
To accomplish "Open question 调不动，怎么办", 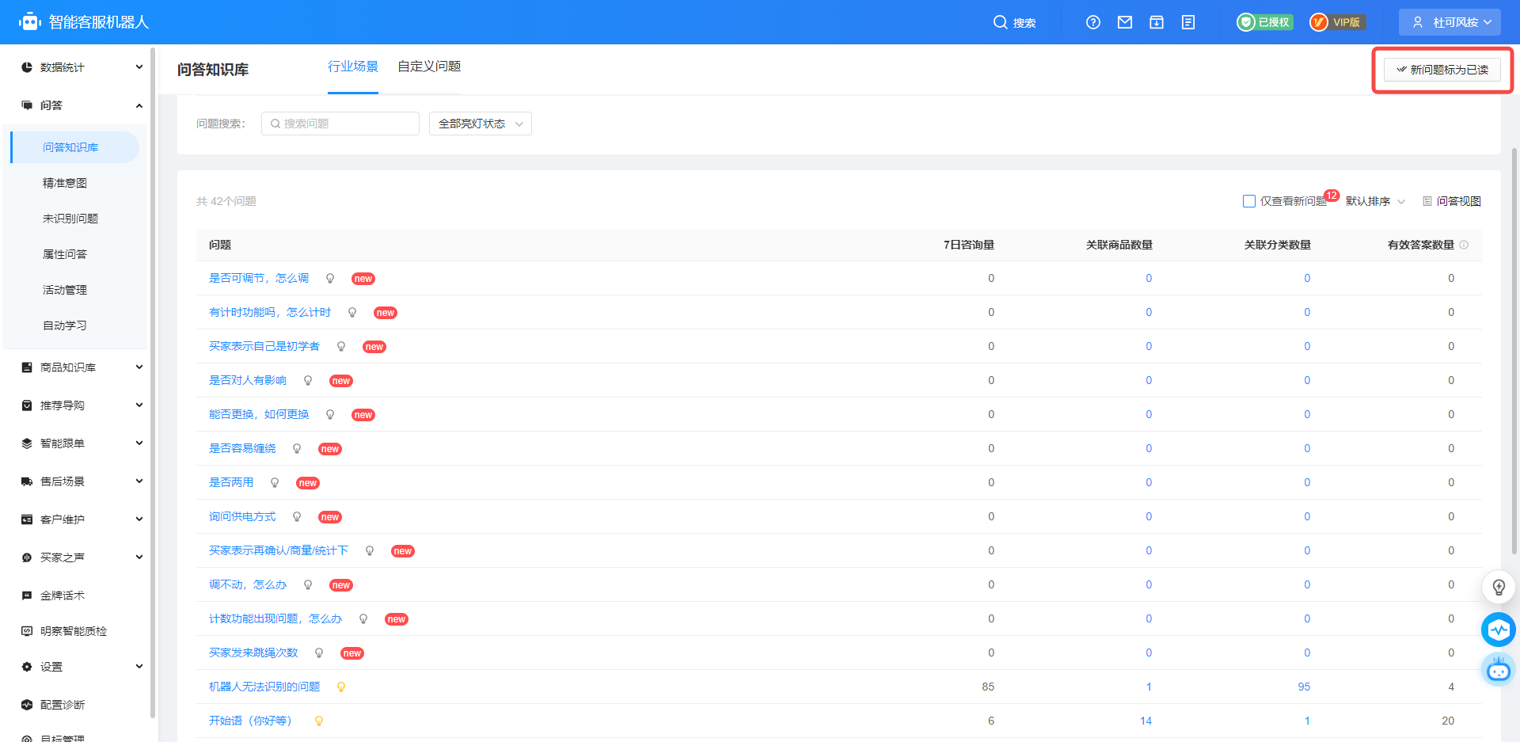I will (x=248, y=584).
